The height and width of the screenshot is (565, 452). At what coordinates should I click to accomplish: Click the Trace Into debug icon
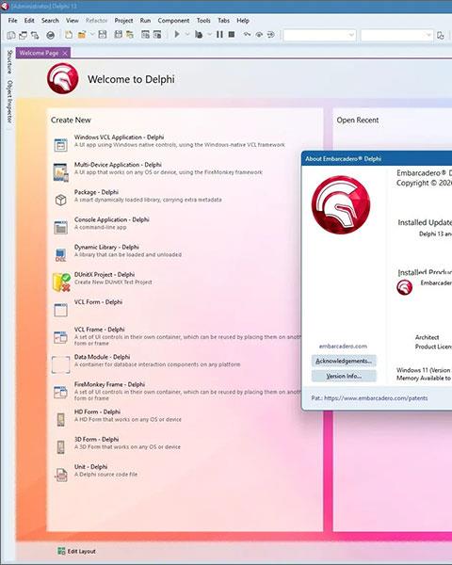(247, 35)
